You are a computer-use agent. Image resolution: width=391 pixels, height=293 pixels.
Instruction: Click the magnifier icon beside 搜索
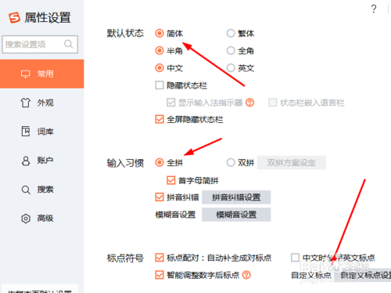coord(26,190)
